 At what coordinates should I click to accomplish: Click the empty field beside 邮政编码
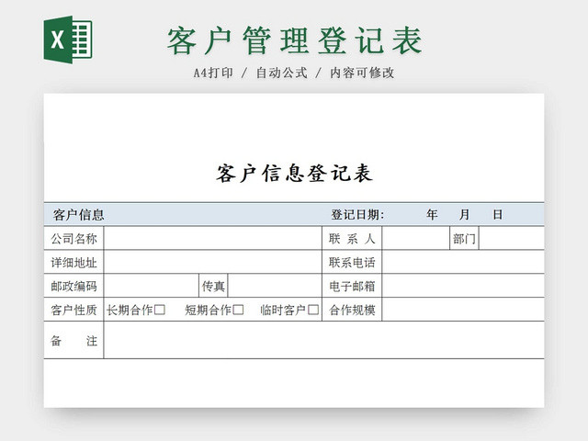[152, 286]
